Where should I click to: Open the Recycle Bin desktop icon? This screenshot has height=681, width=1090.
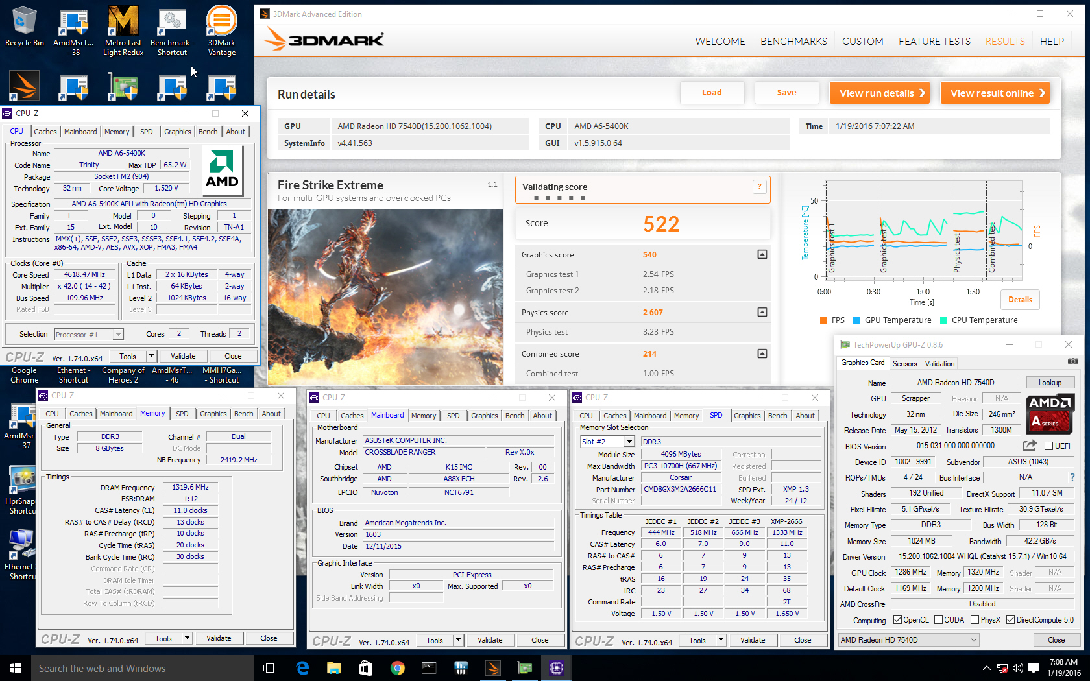[25, 27]
